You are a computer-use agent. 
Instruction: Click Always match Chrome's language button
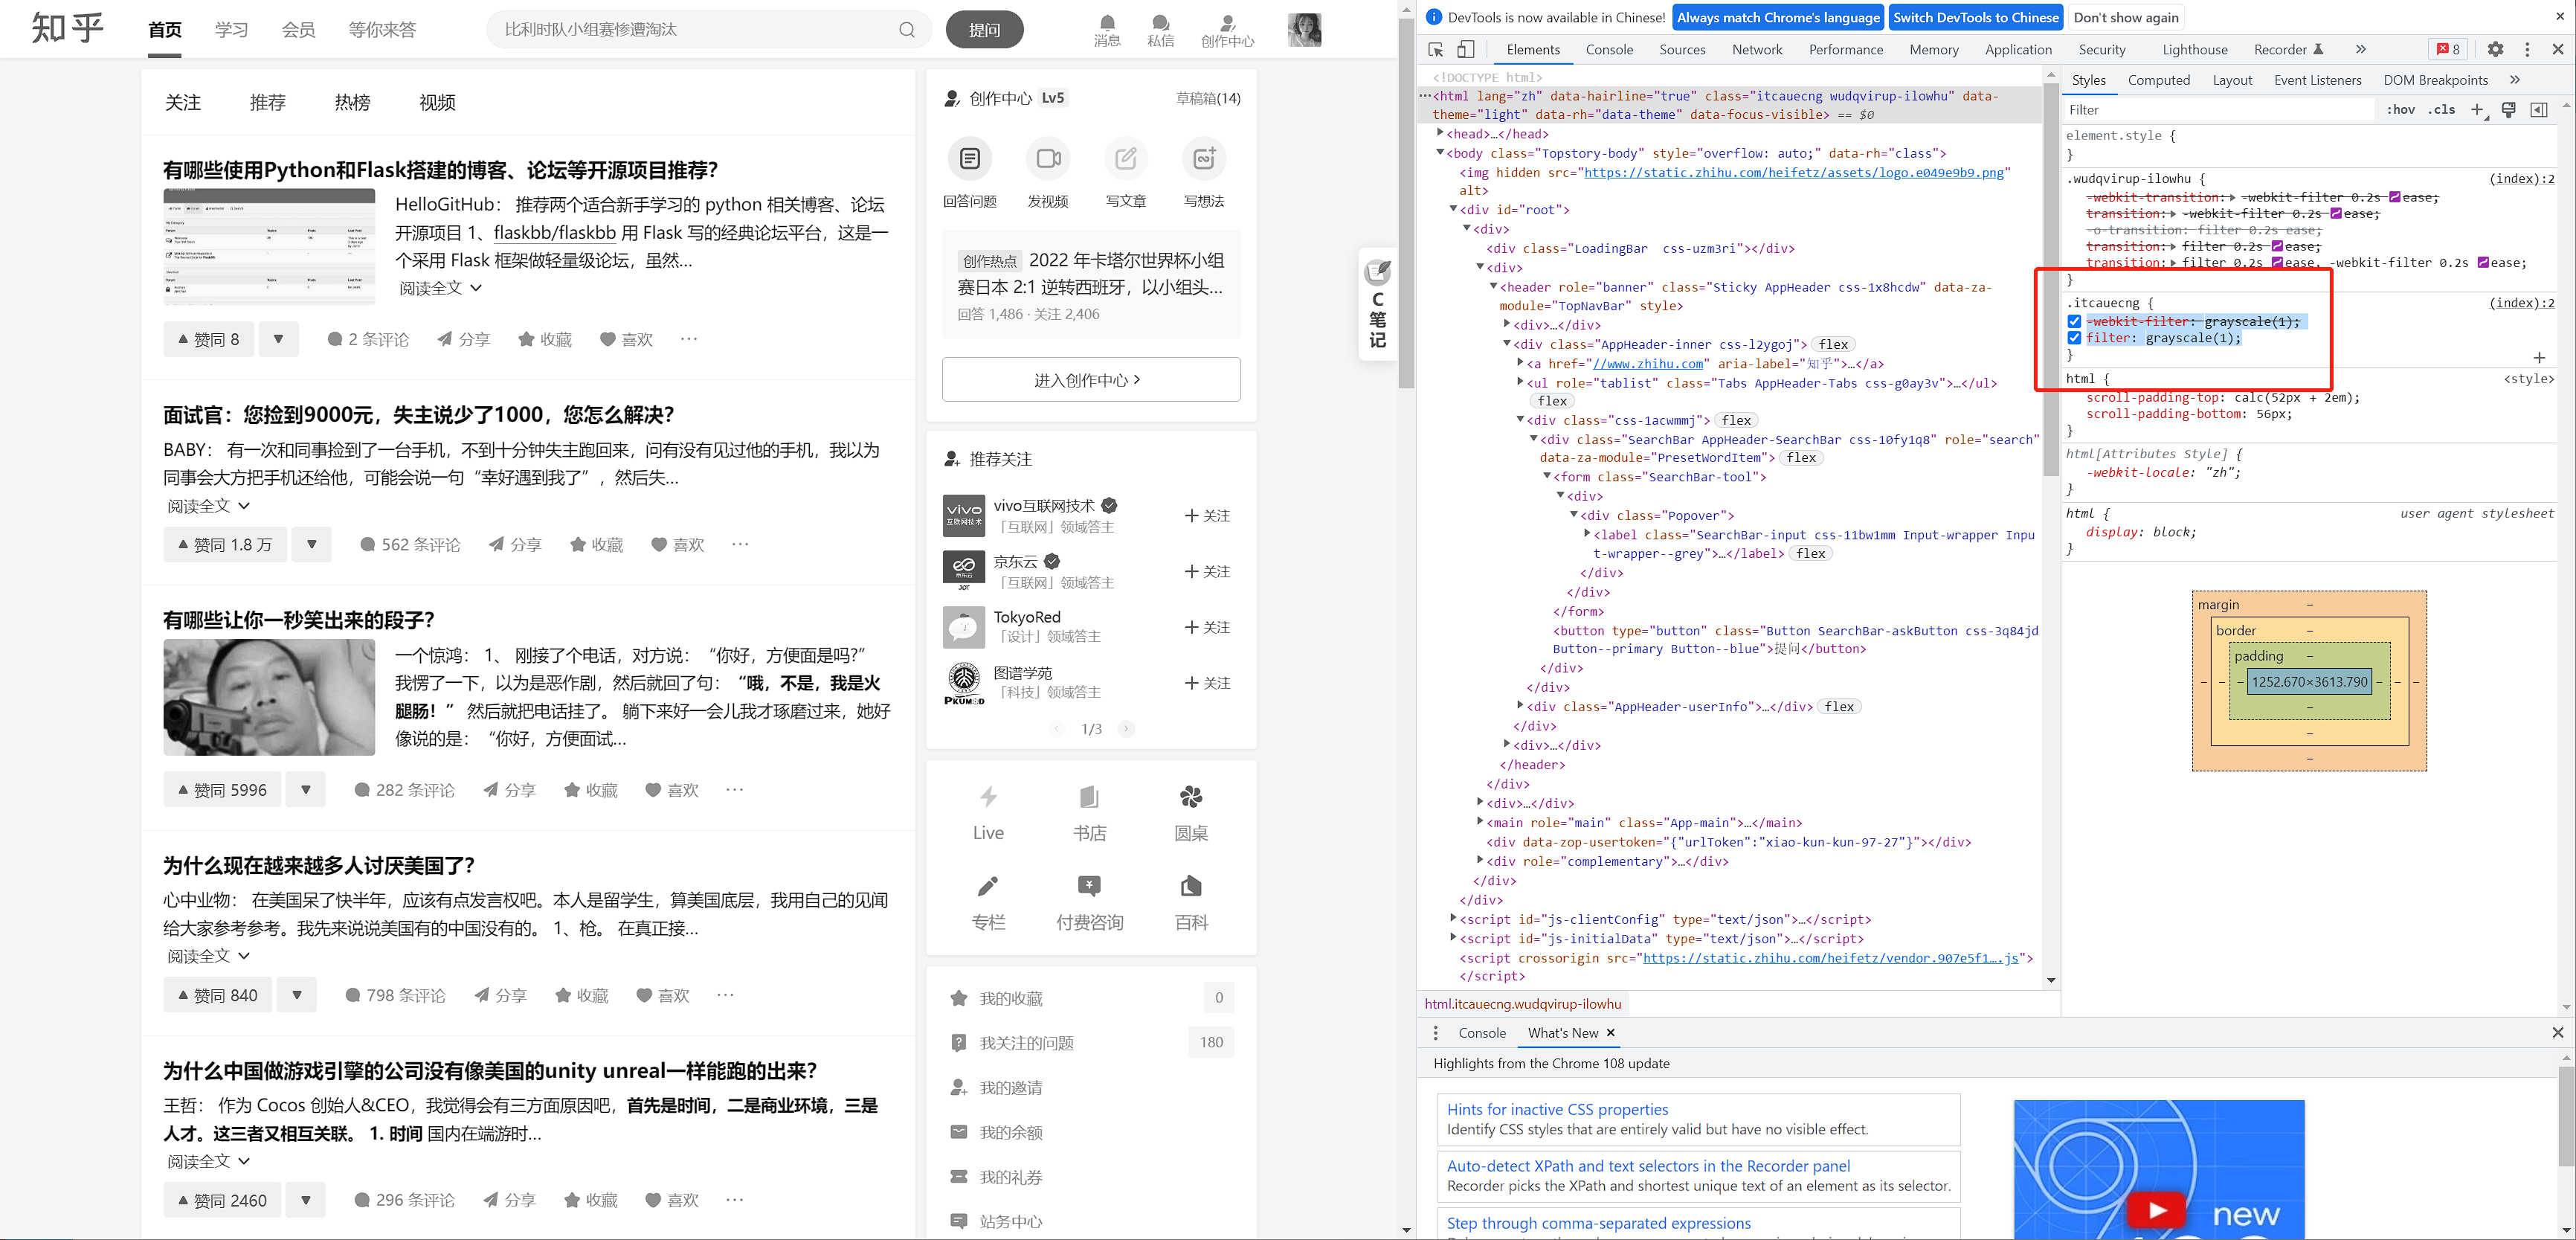(1778, 17)
